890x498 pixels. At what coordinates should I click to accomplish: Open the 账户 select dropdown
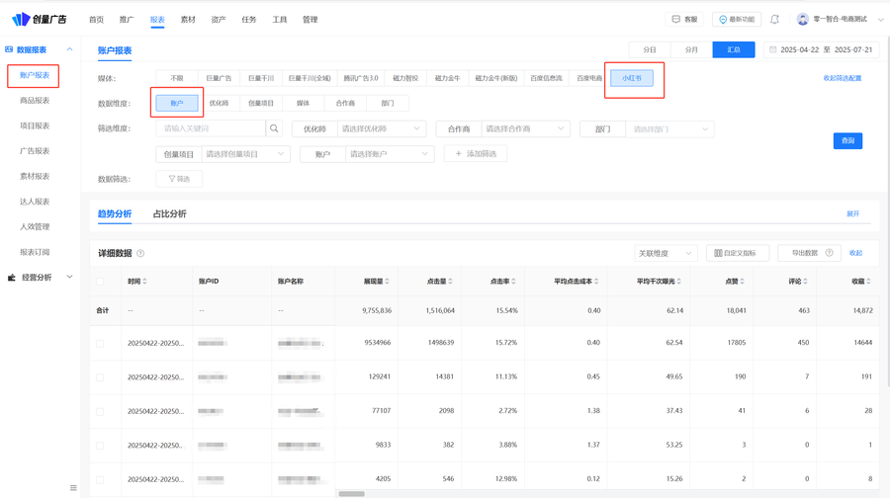[390, 154]
